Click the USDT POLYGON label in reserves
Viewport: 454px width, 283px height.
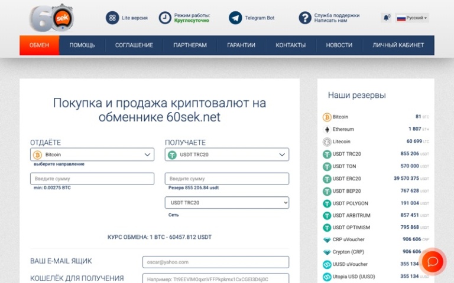[350, 203]
